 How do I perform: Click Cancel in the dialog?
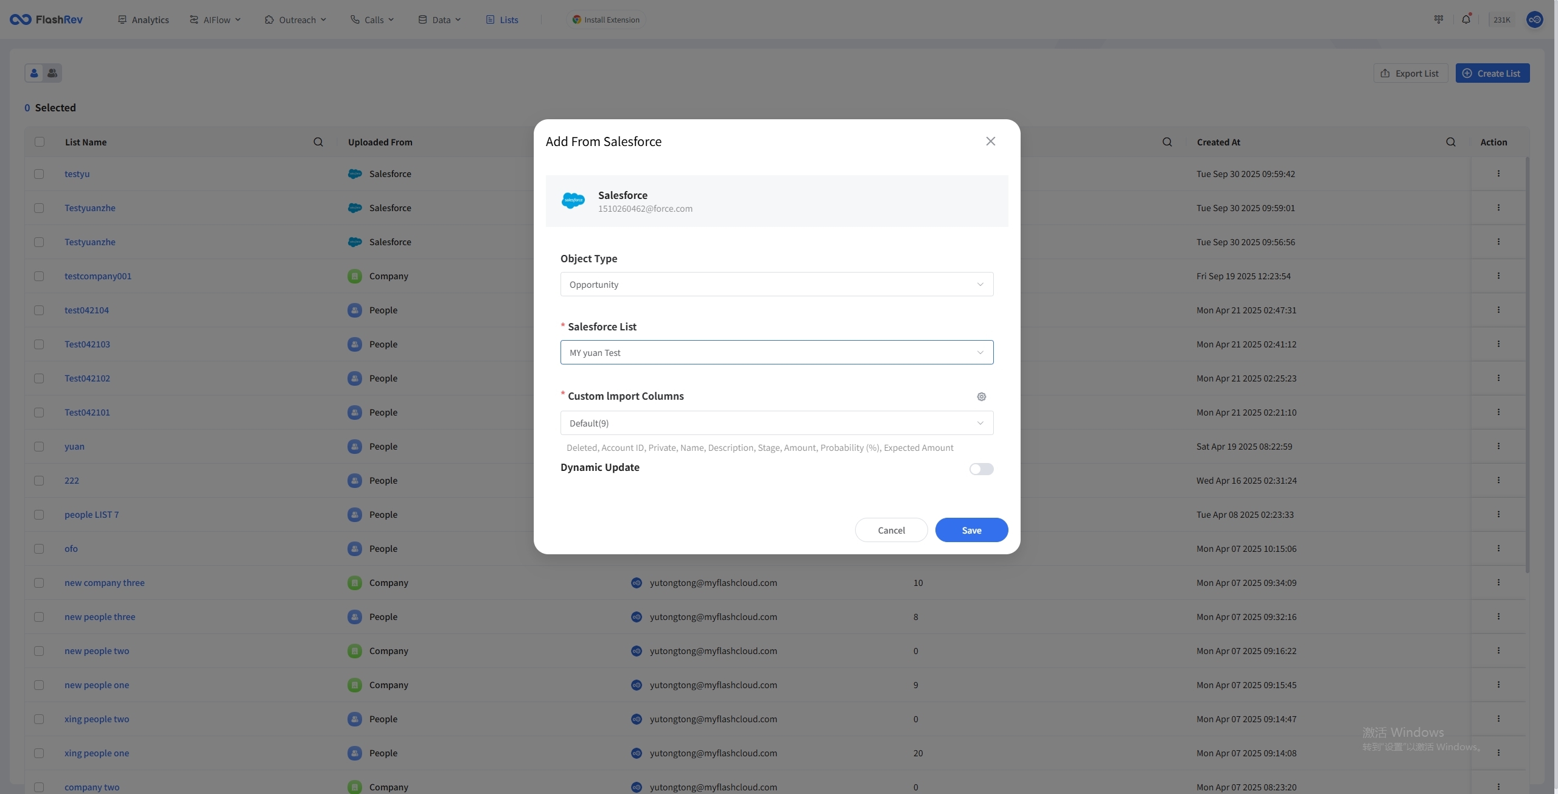click(x=891, y=530)
